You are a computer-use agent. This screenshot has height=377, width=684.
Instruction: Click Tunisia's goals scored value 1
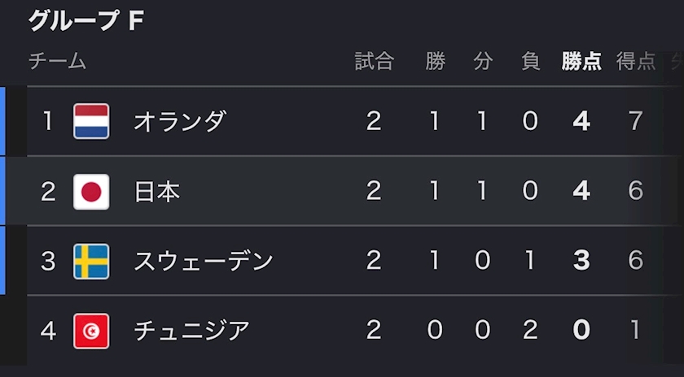tap(636, 330)
